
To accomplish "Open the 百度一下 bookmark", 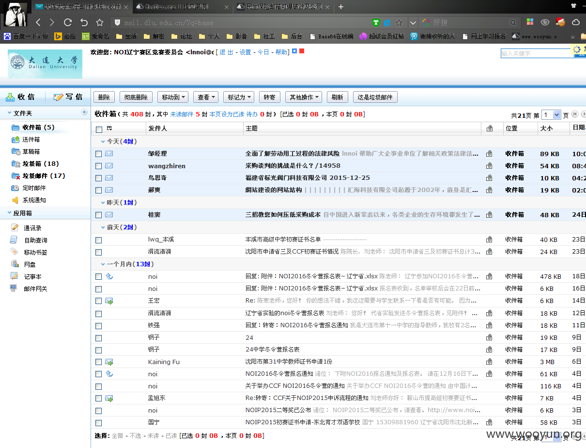I will (26, 36).
